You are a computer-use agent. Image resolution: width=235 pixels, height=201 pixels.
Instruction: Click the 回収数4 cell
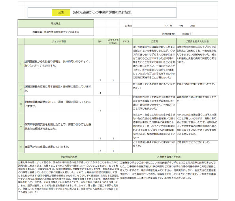coord(186,34)
